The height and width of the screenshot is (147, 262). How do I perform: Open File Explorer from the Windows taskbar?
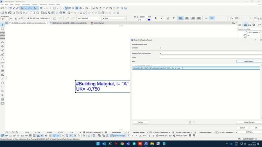point(152,144)
